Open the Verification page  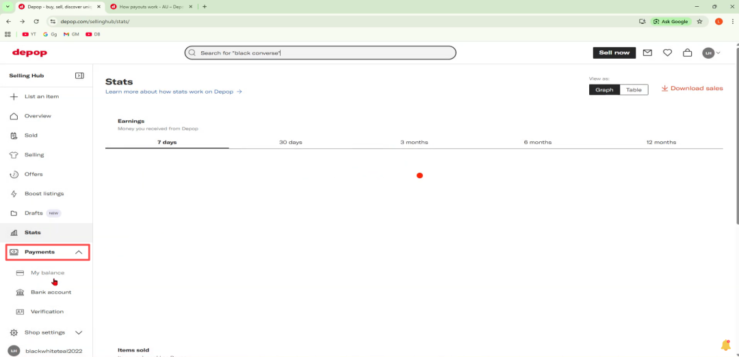tap(47, 311)
